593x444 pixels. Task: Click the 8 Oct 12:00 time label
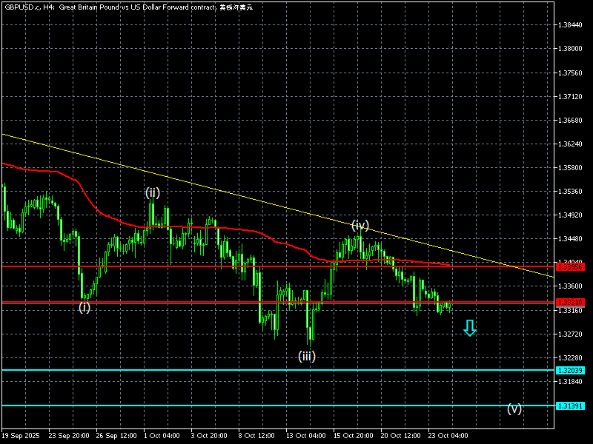pos(256,436)
